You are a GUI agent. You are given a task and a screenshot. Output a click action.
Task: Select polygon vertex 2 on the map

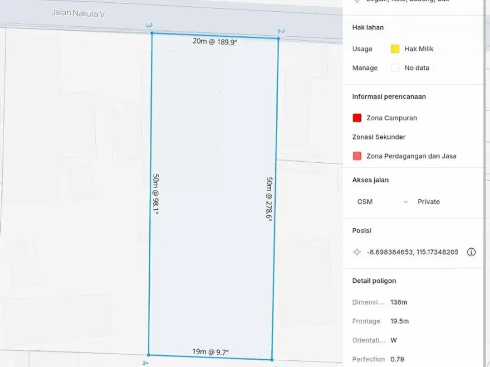click(278, 39)
